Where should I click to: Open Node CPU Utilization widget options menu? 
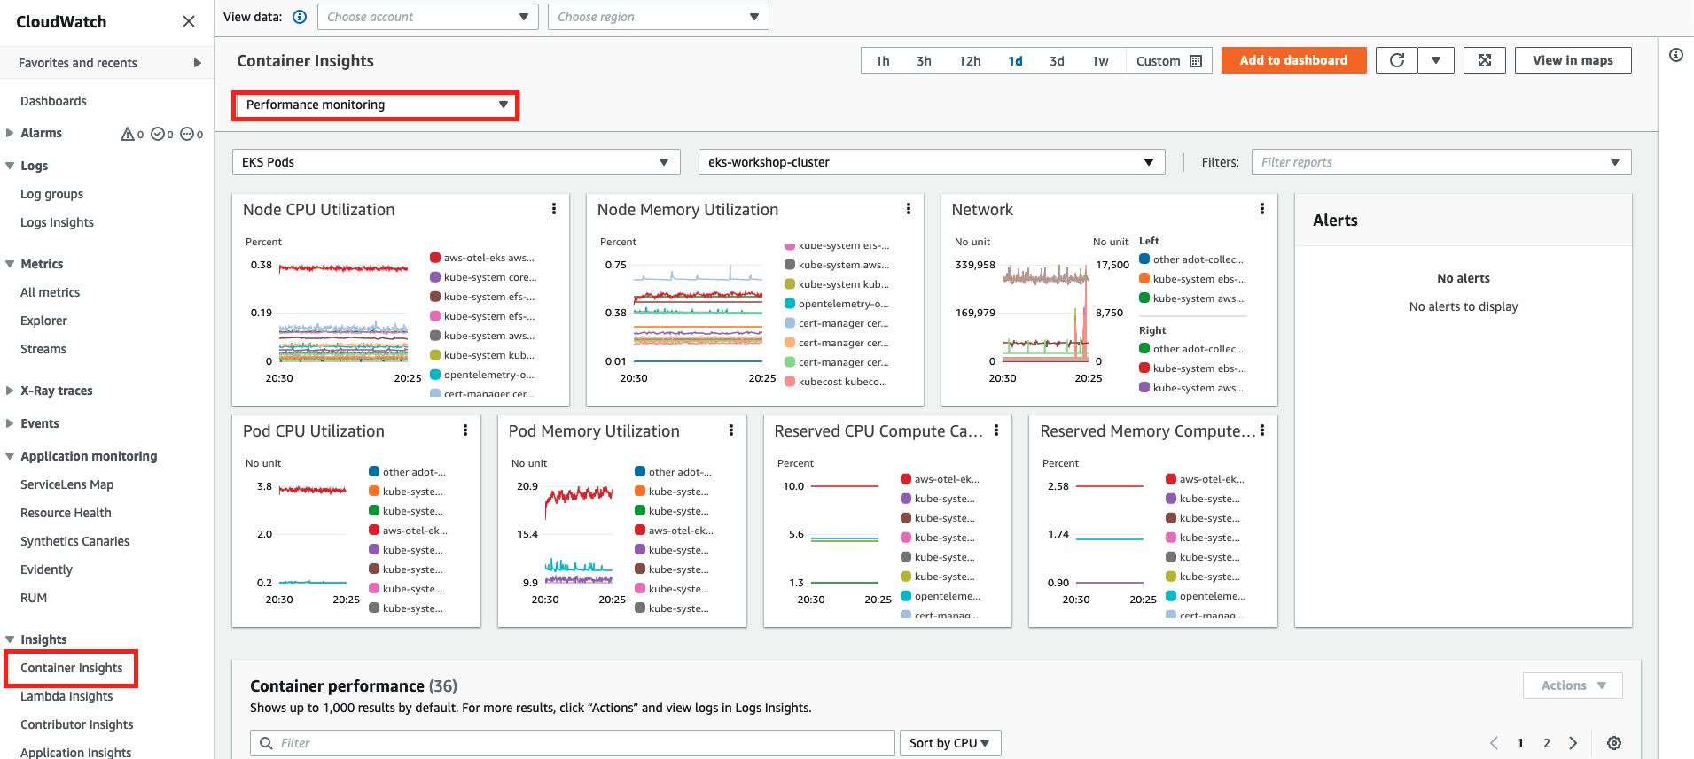click(x=554, y=209)
